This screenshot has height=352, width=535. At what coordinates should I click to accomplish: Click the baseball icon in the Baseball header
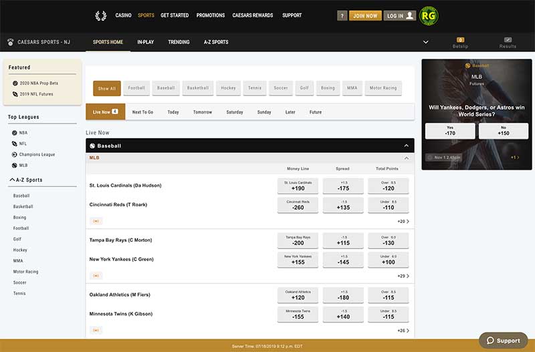click(x=92, y=146)
